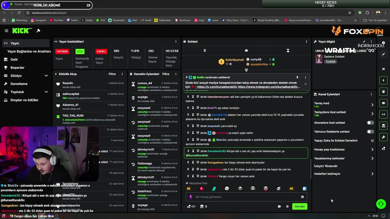Click the speech bubble icon under Sohbet header

click(246, 50)
